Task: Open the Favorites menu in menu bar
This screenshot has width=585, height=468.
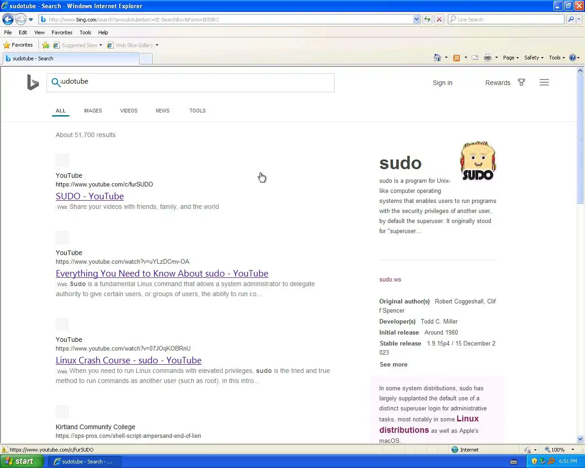Action: tap(62, 32)
